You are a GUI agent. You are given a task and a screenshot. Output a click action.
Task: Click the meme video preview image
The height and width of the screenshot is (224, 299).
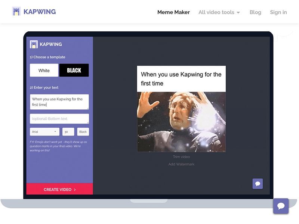(x=181, y=121)
